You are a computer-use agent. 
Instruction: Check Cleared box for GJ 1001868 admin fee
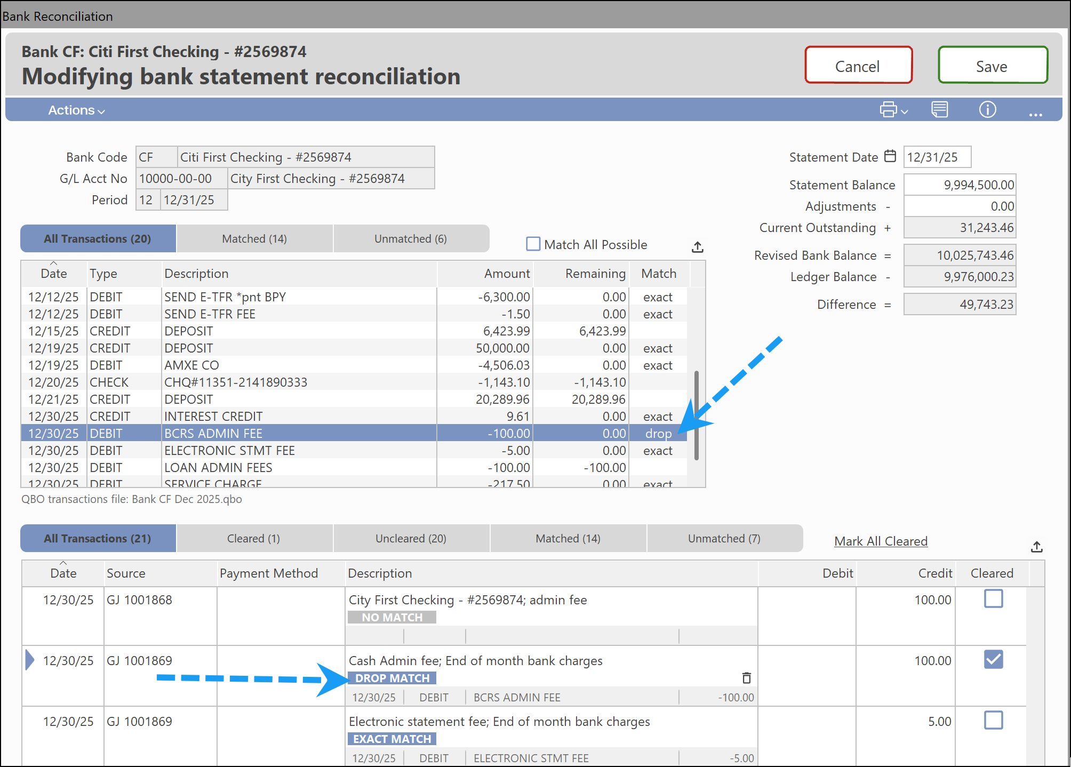[993, 599]
